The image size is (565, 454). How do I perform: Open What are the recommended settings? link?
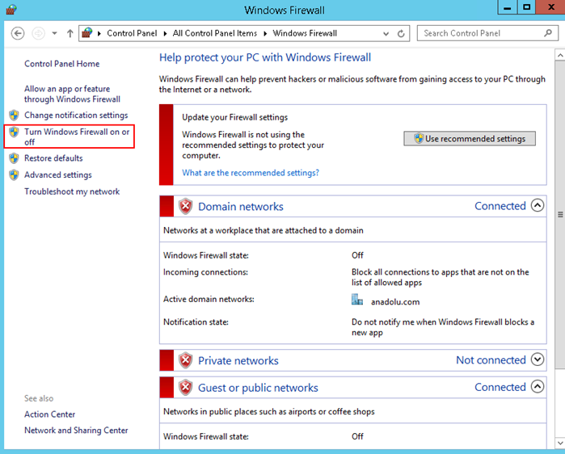[251, 173]
